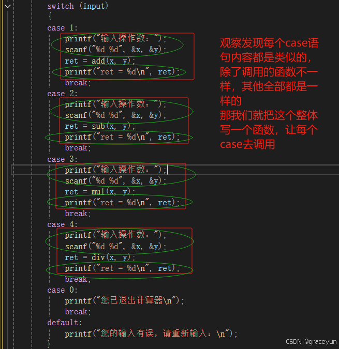The height and width of the screenshot is (349, 339).
Task: Click the break statement under case 1
Action: coord(78,83)
